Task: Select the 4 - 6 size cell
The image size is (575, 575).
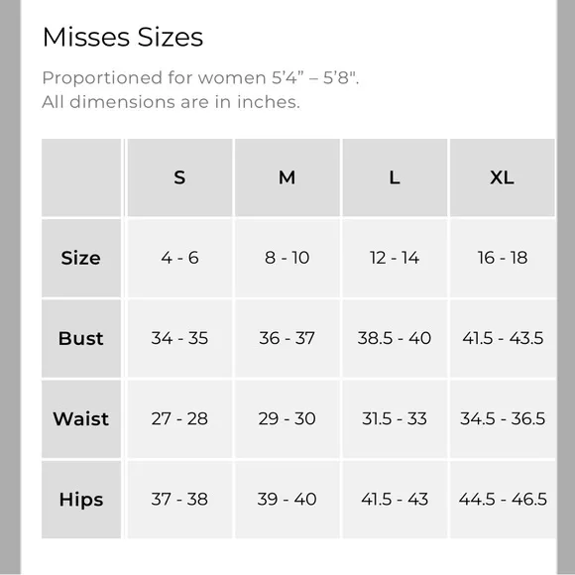Action: click(x=179, y=258)
